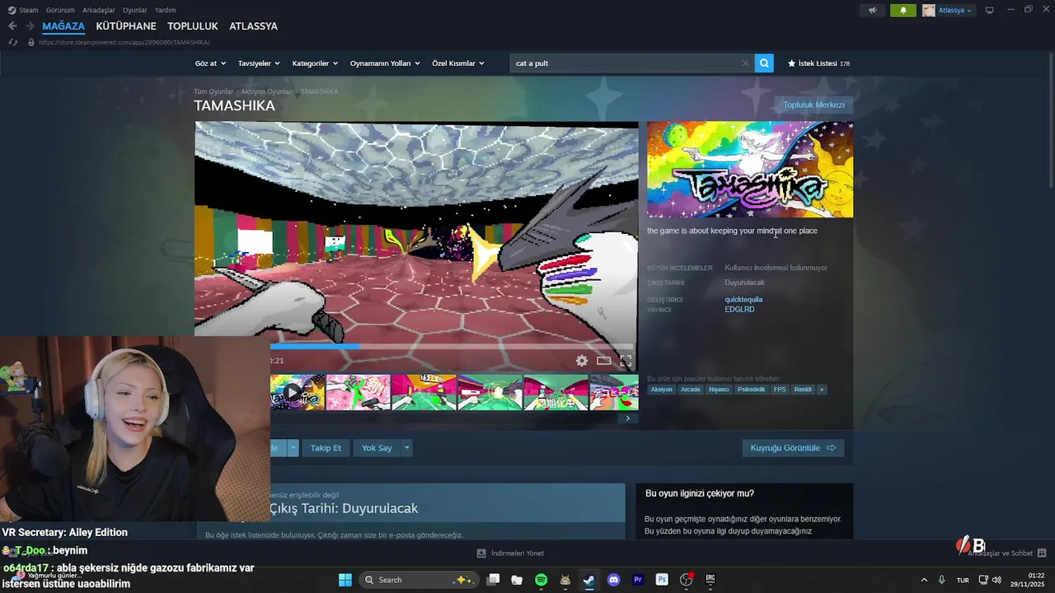Open the Yardım menu

pyautogui.click(x=166, y=10)
